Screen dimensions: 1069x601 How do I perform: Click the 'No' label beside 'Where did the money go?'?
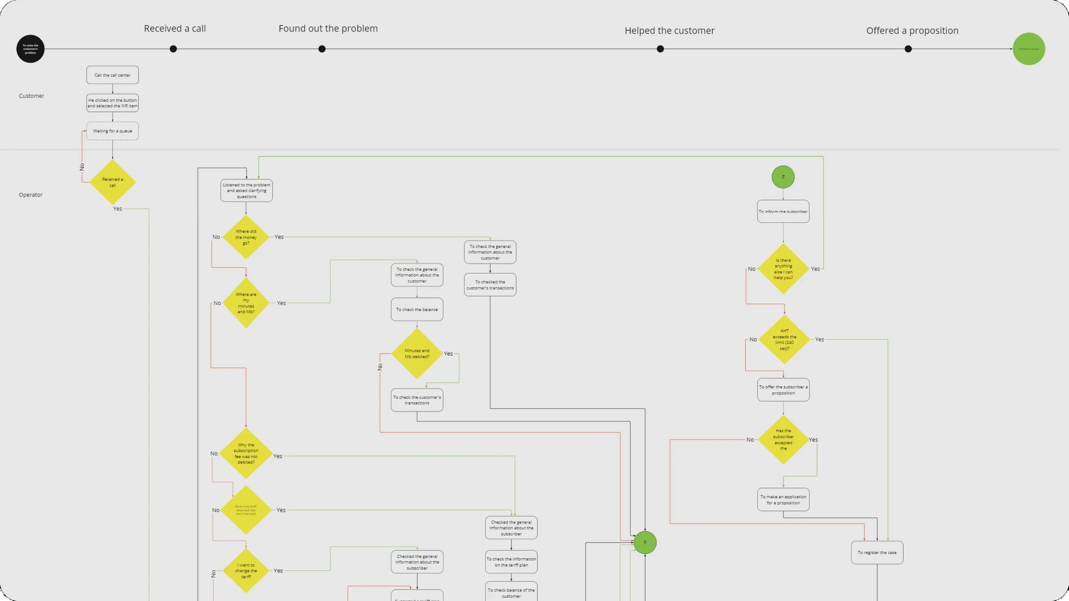(216, 237)
